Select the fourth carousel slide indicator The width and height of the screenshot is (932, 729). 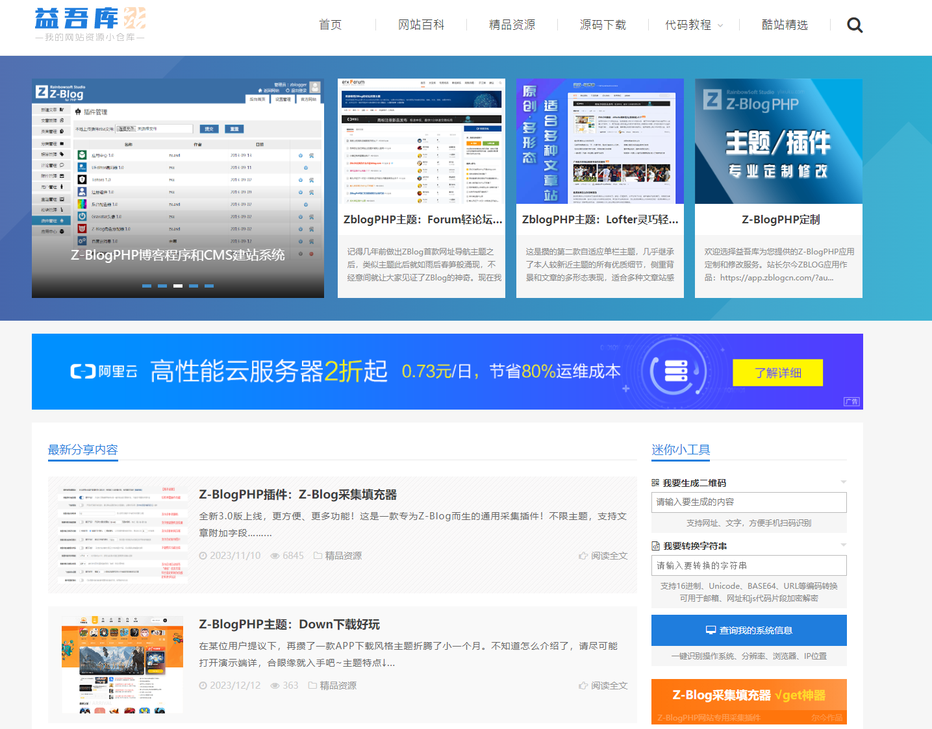[x=194, y=286]
